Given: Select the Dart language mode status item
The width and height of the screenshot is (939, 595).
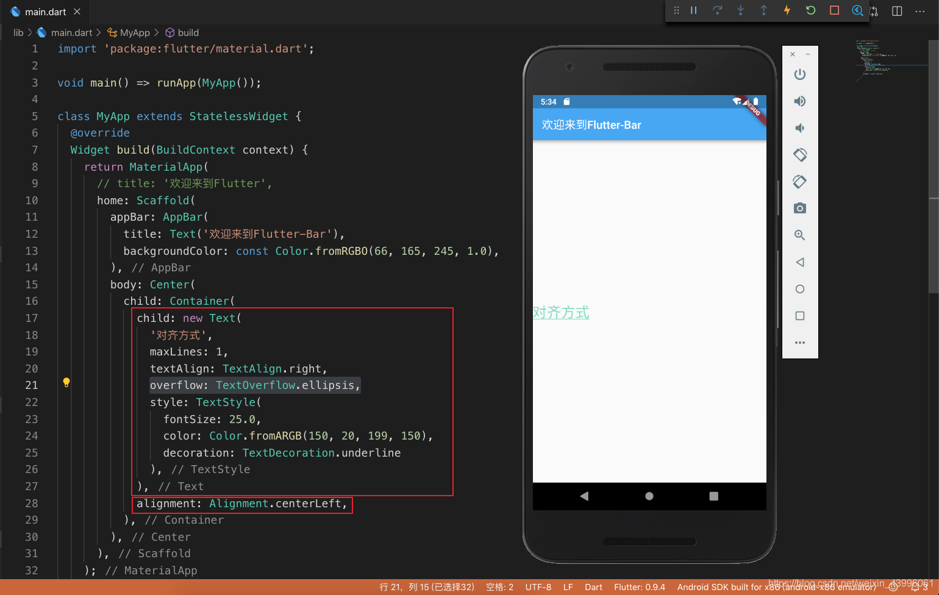Looking at the screenshot, I should (593, 587).
